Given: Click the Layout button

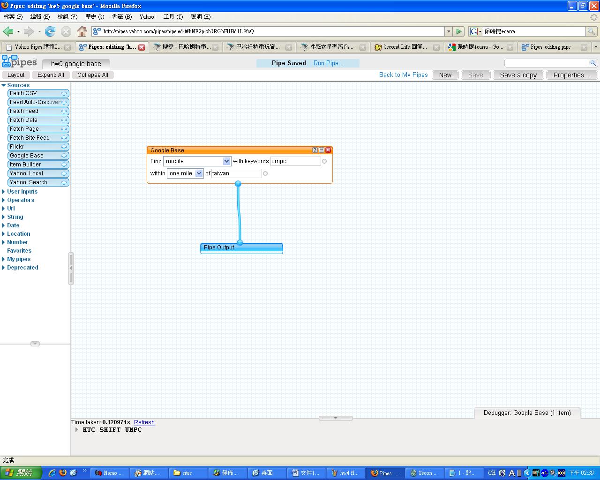Looking at the screenshot, I should coord(16,75).
